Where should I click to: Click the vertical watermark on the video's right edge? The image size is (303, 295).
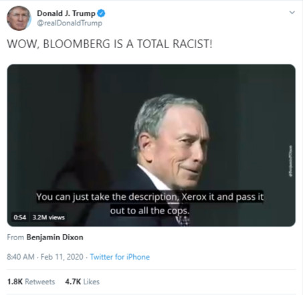[x=290, y=161]
